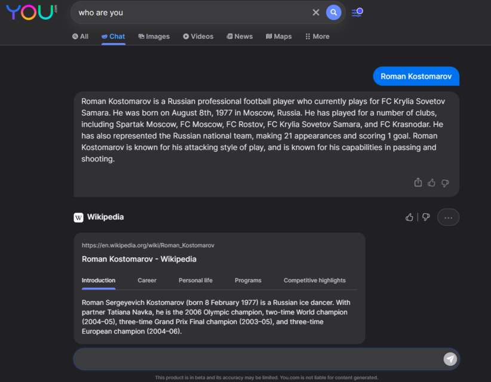Switch to the Career section tab
This screenshot has width=491, height=382.
[147, 281]
